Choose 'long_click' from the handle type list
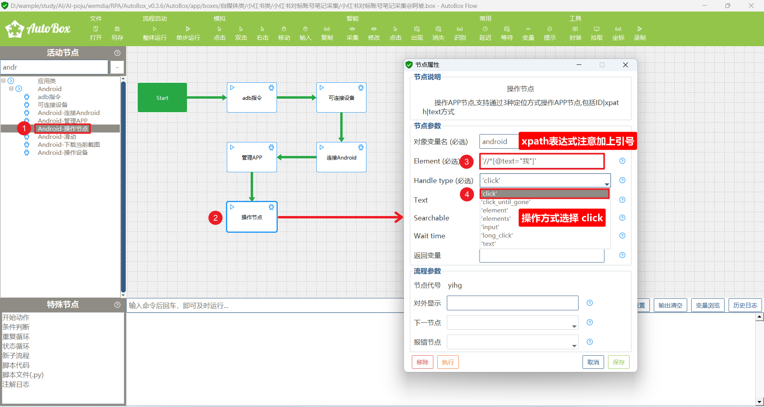 [x=497, y=236]
